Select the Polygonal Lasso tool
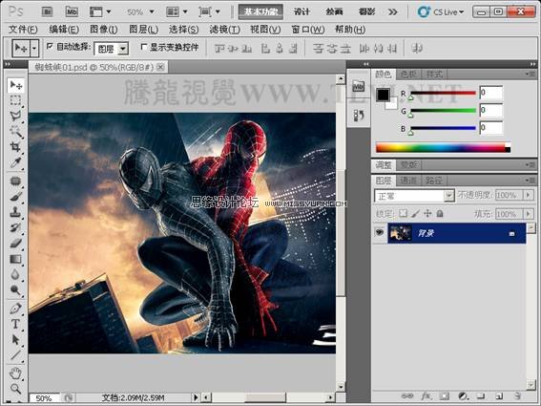The image size is (541, 406). tap(15, 116)
